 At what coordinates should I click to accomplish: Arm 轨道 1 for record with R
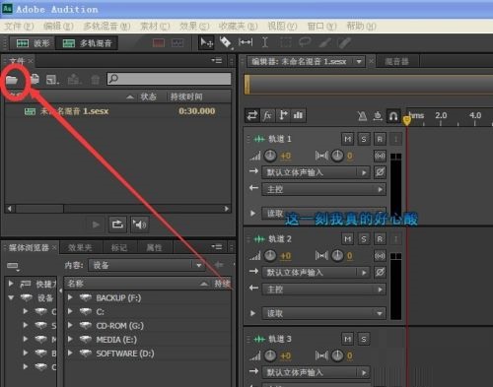pyautogui.click(x=380, y=139)
